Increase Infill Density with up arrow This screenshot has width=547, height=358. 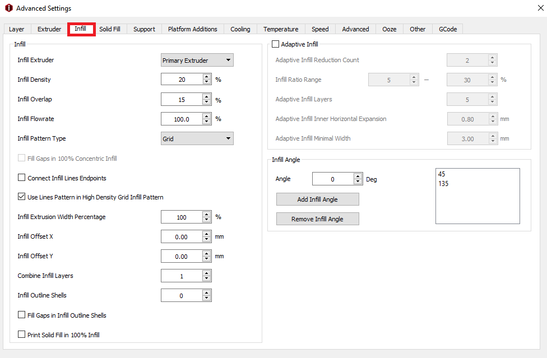tap(206, 77)
